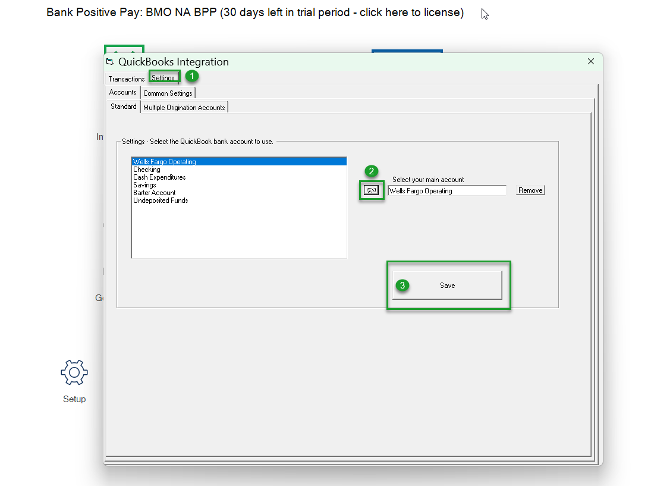The height and width of the screenshot is (486, 651).
Task: Click the QuickBooks Integration title bar icon
Action: 109,62
